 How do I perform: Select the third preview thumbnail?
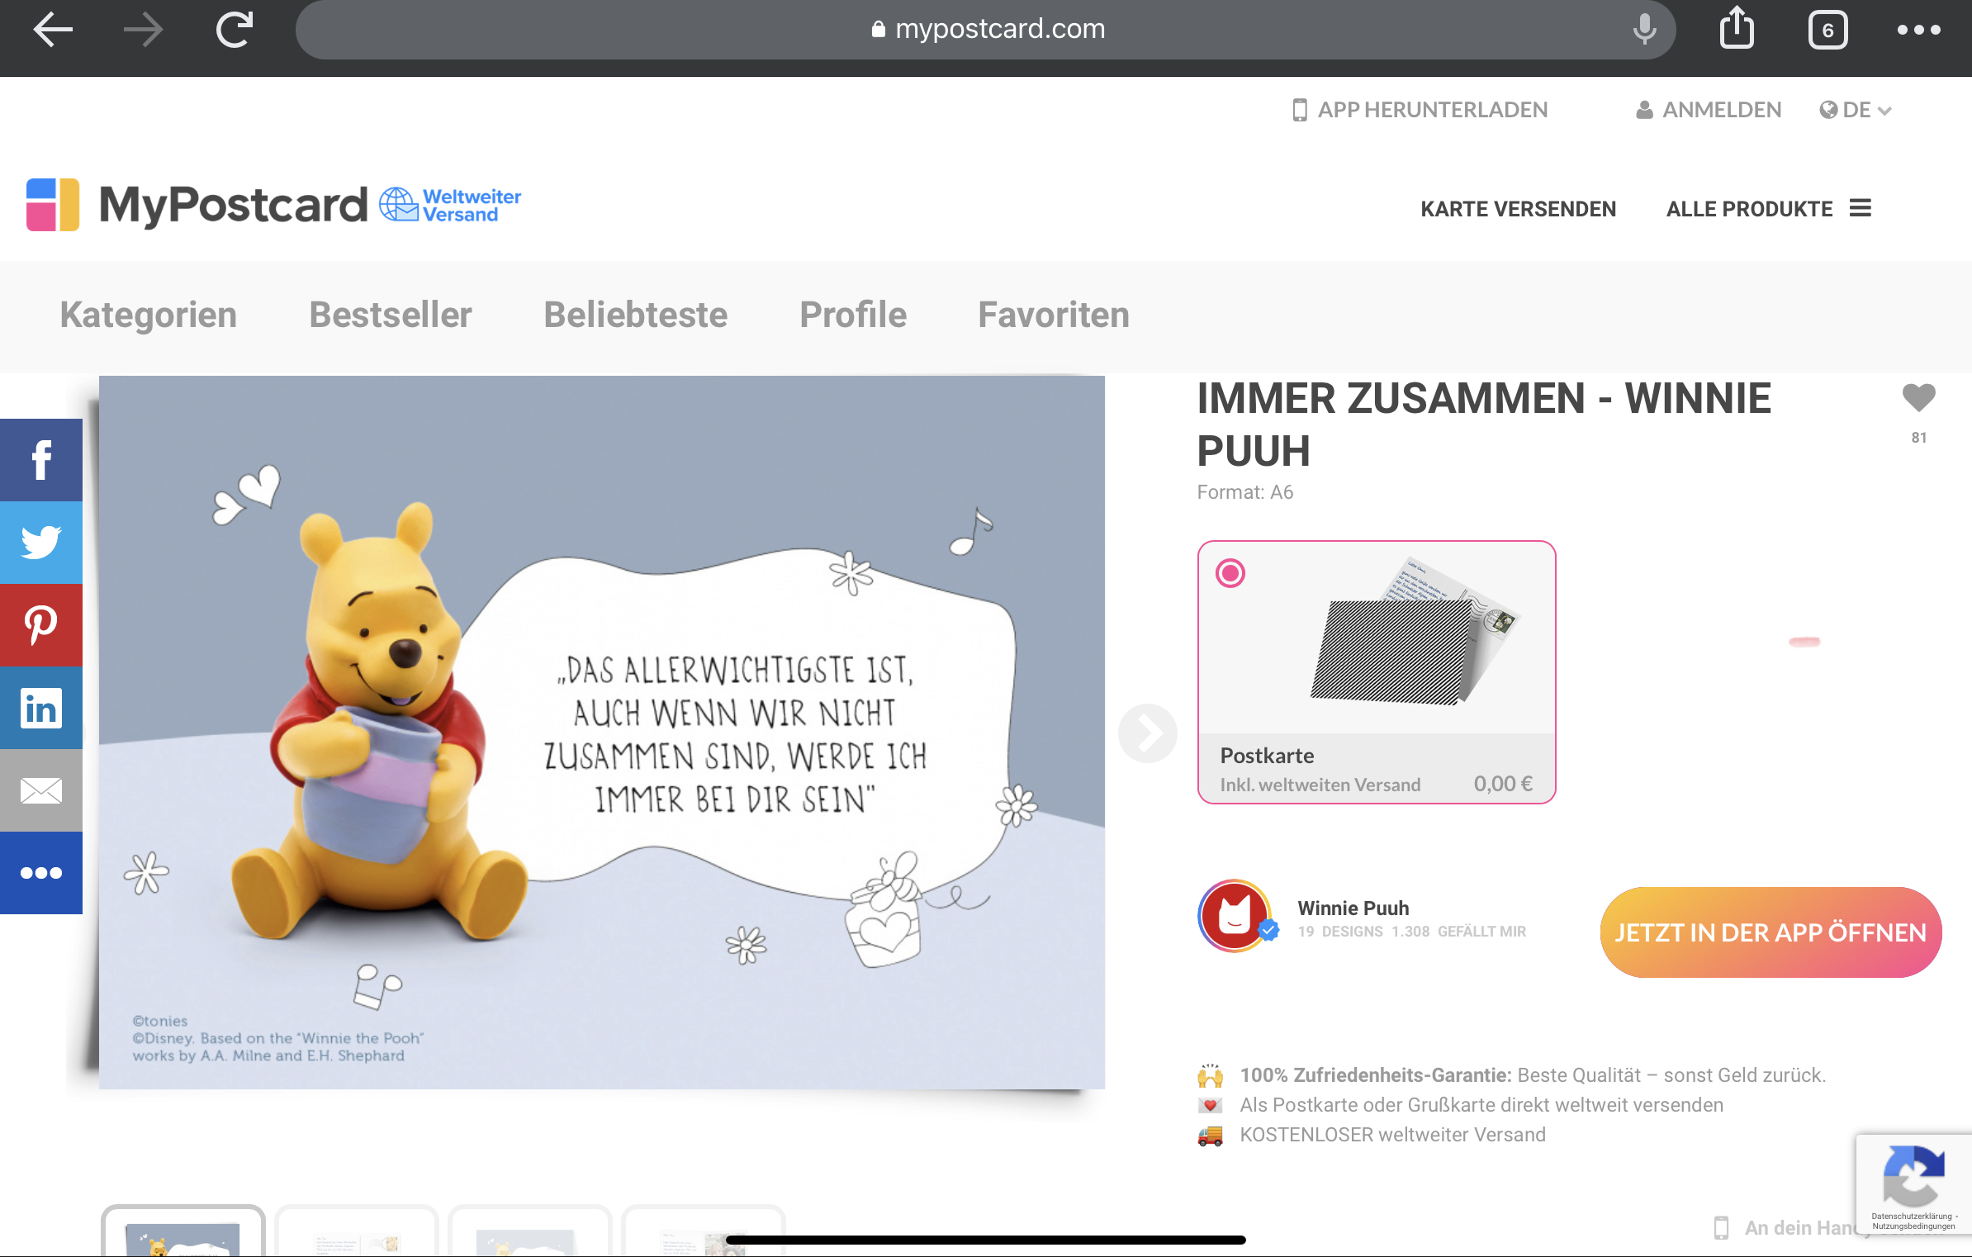click(529, 1231)
